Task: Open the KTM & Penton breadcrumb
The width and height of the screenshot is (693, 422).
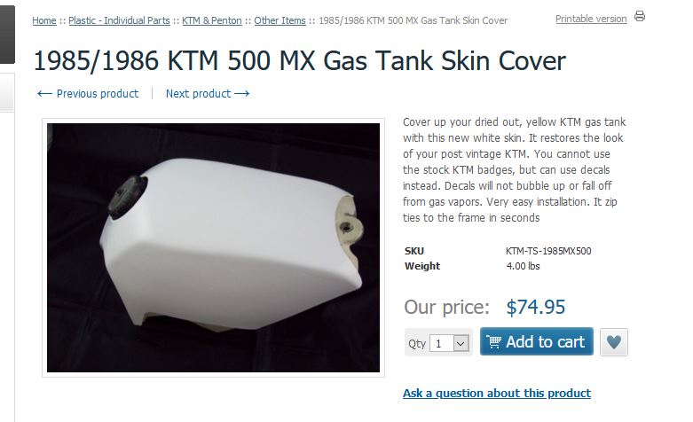Action: click(x=212, y=20)
